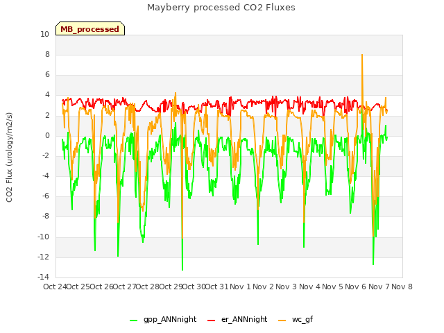Click the red er_ANNnight legend swatch
The image size is (444, 333).
(x=212, y=321)
